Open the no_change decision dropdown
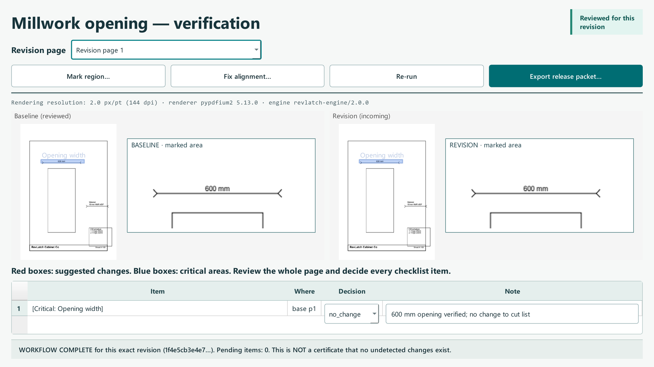This screenshot has height=367, width=654. (352, 314)
